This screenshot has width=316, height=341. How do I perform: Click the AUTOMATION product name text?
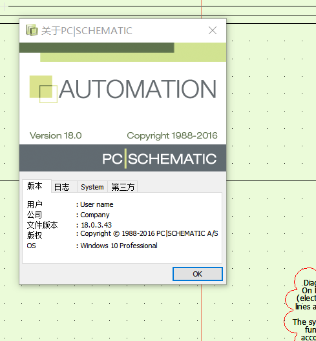pos(138,89)
